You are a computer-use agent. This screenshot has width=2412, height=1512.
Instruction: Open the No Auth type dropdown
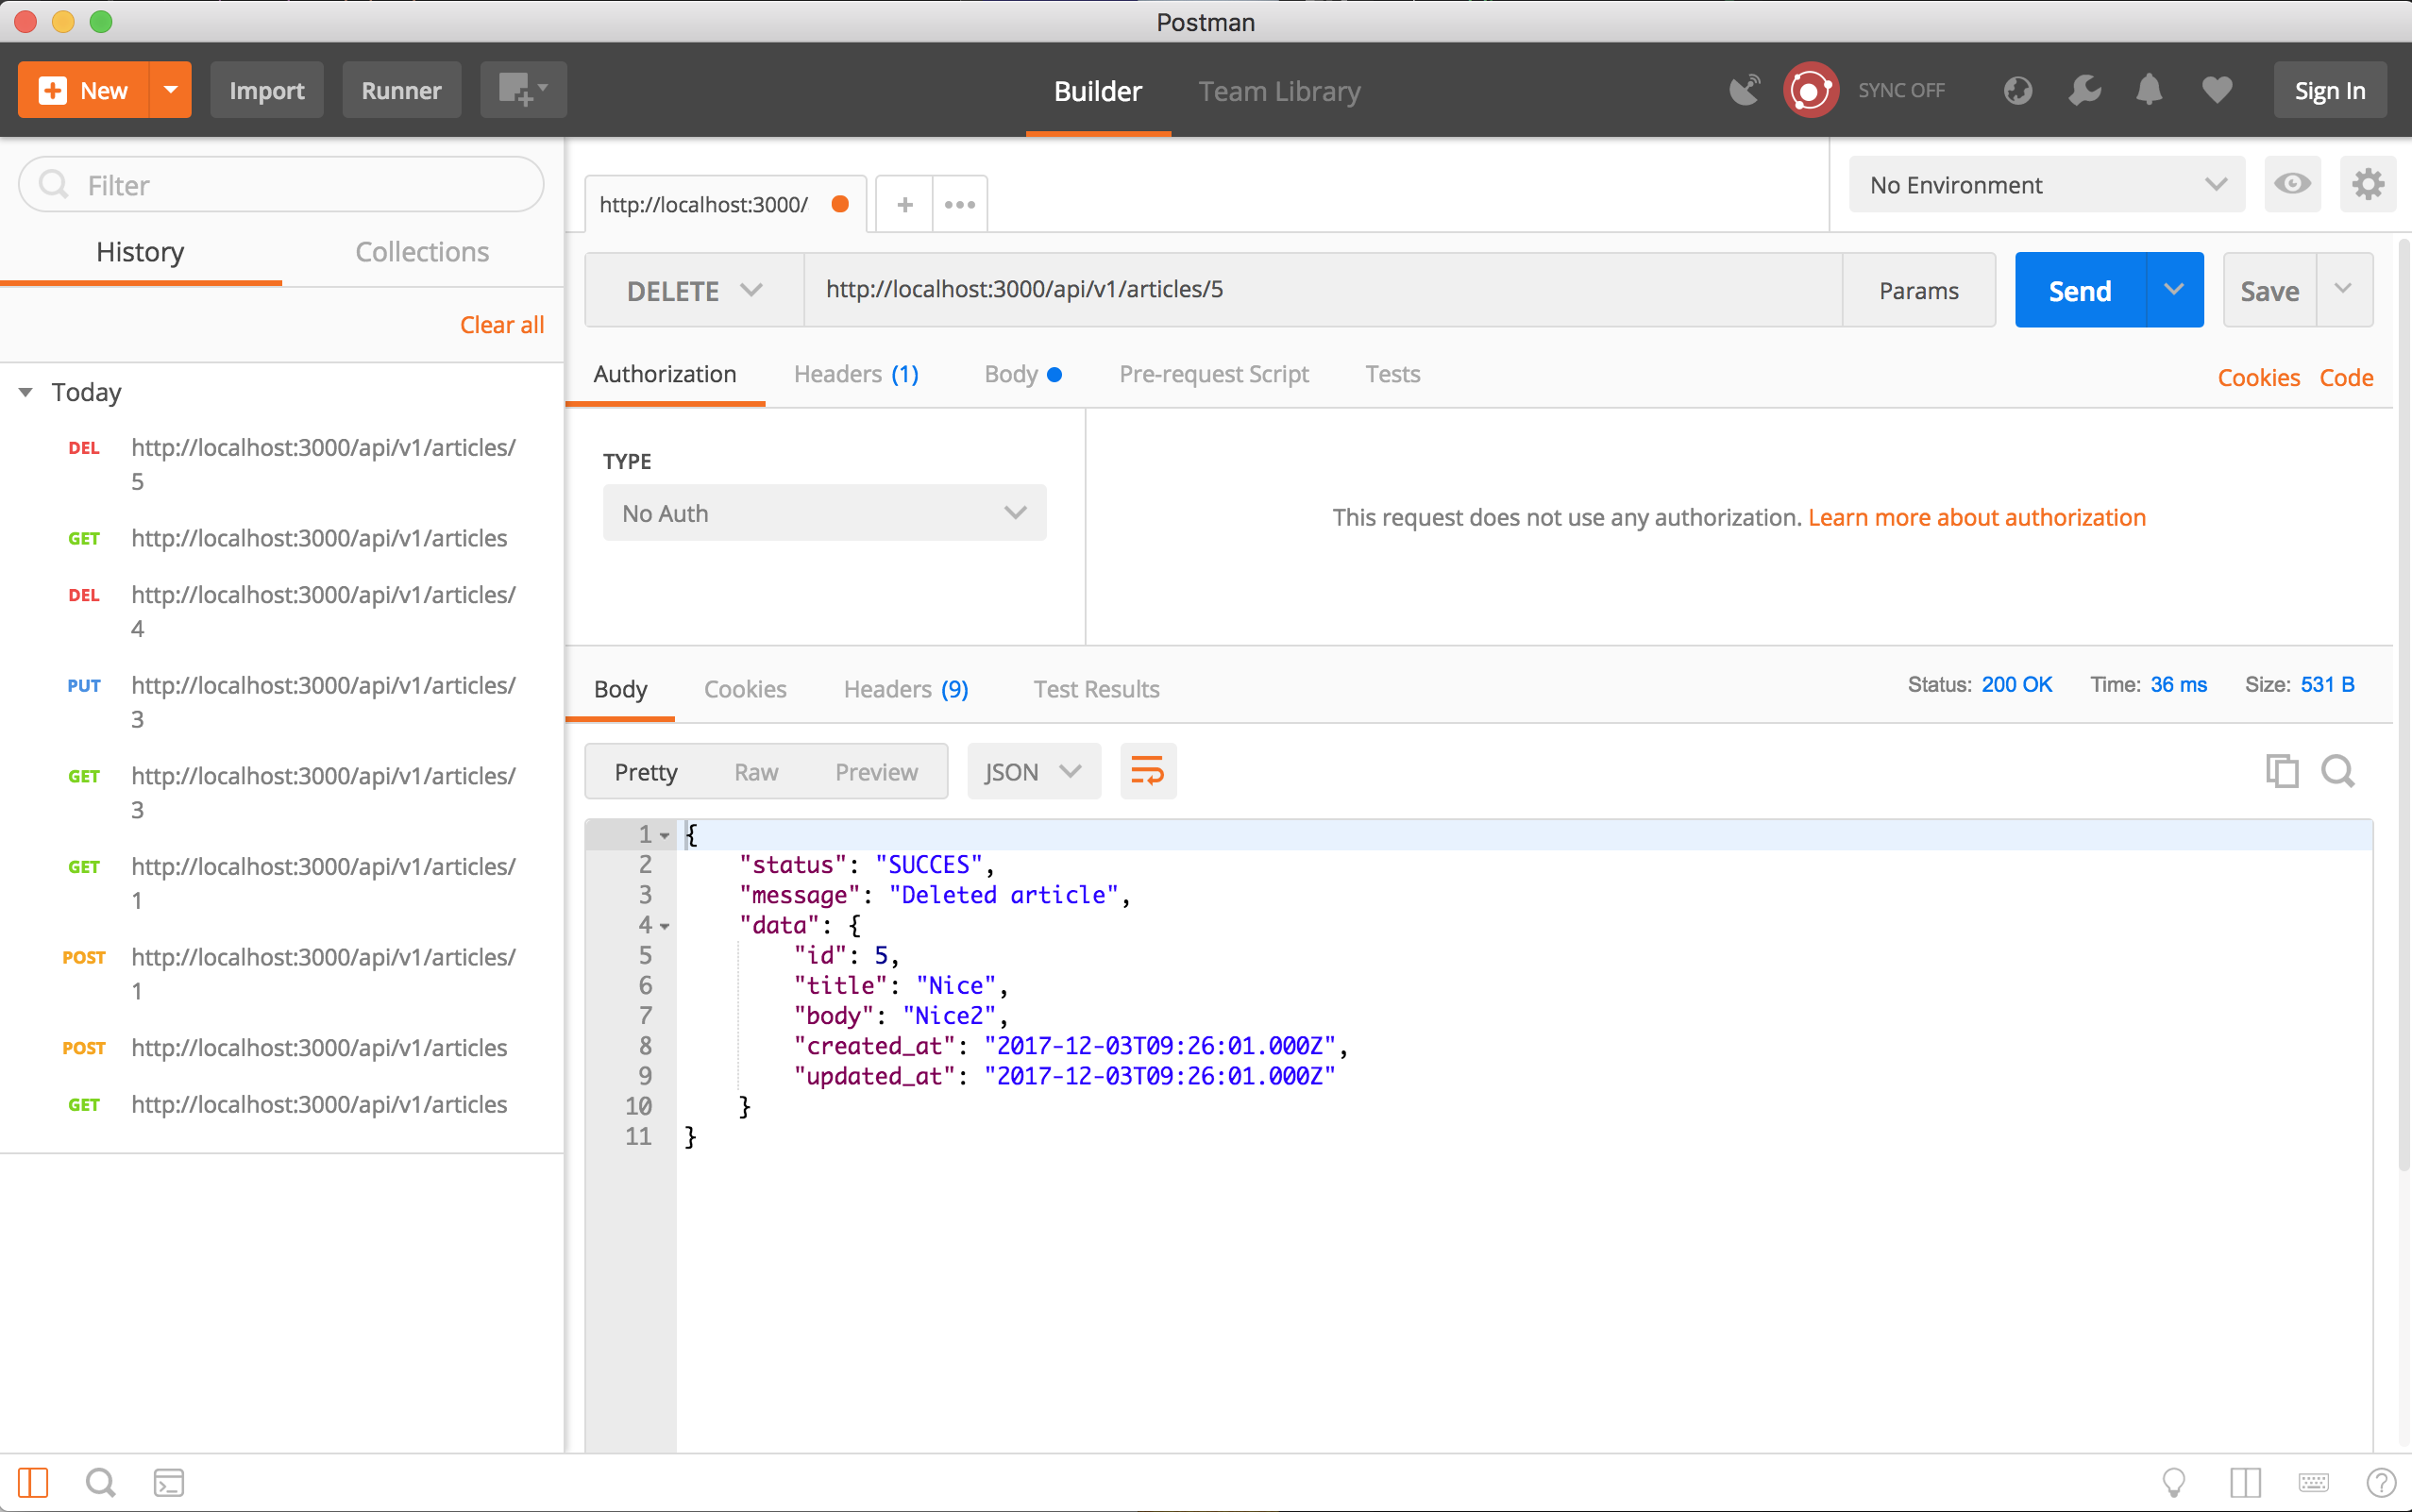[x=824, y=513]
